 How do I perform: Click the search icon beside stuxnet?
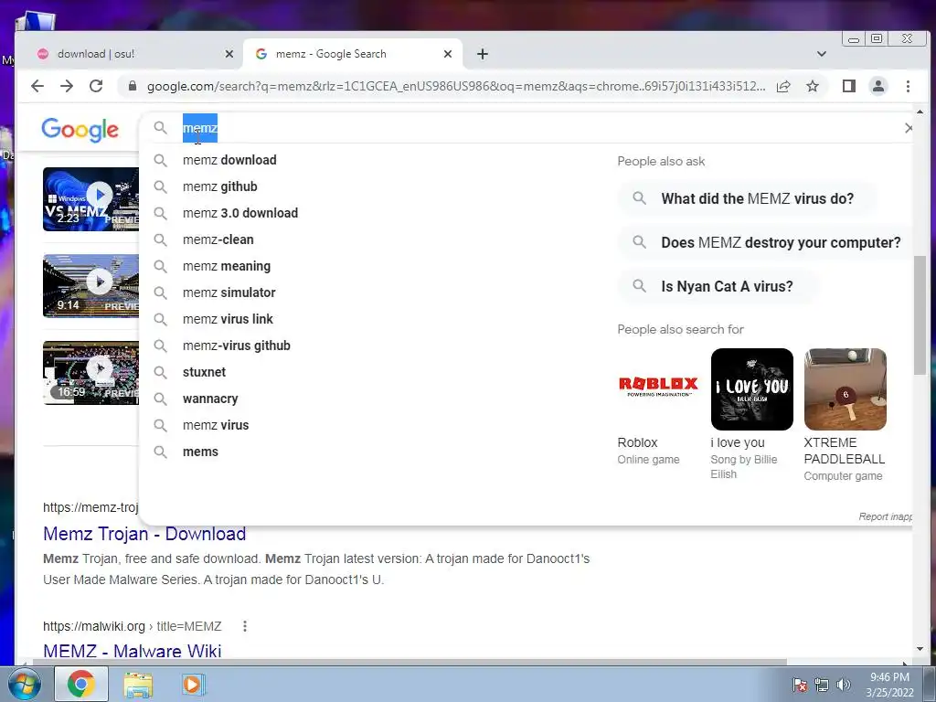click(160, 372)
